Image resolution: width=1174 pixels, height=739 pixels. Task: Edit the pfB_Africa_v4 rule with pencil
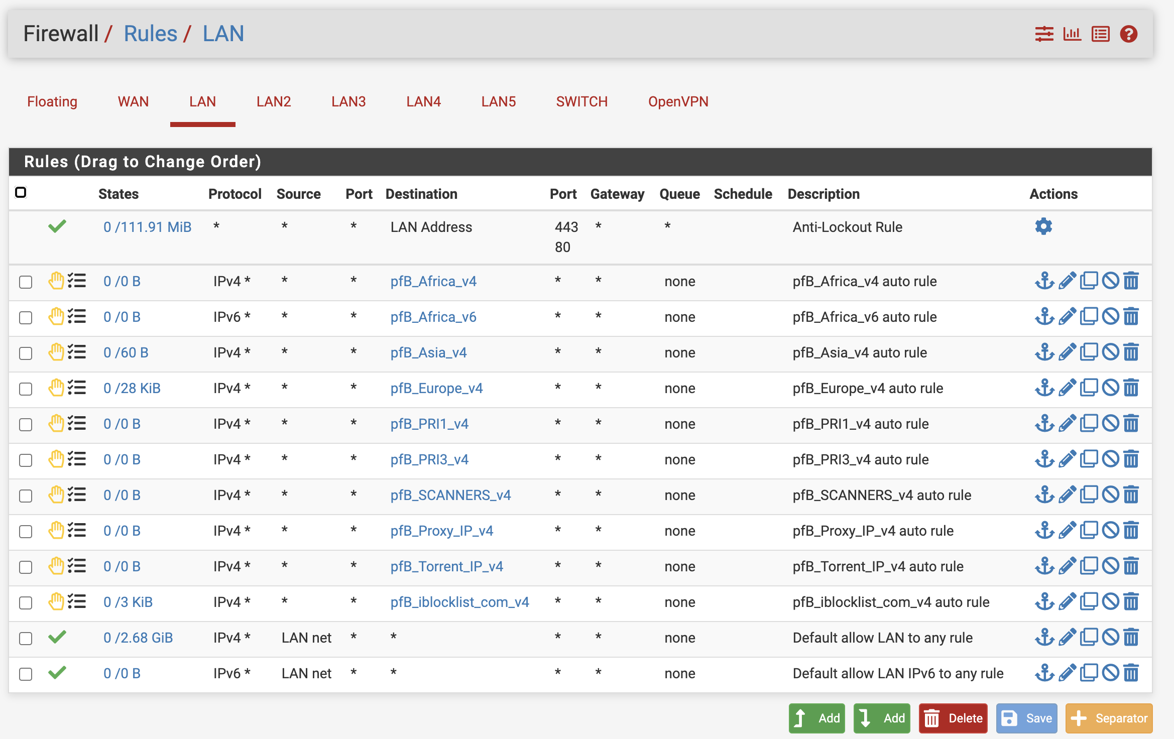click(x=1067, y=281)
